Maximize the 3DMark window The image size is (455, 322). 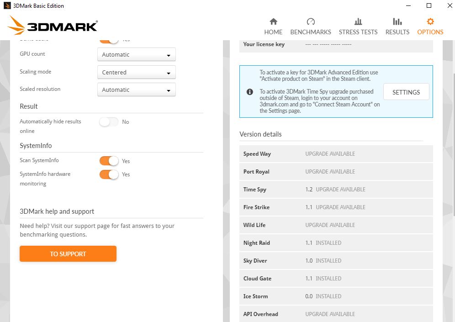(x=429, y=5)
